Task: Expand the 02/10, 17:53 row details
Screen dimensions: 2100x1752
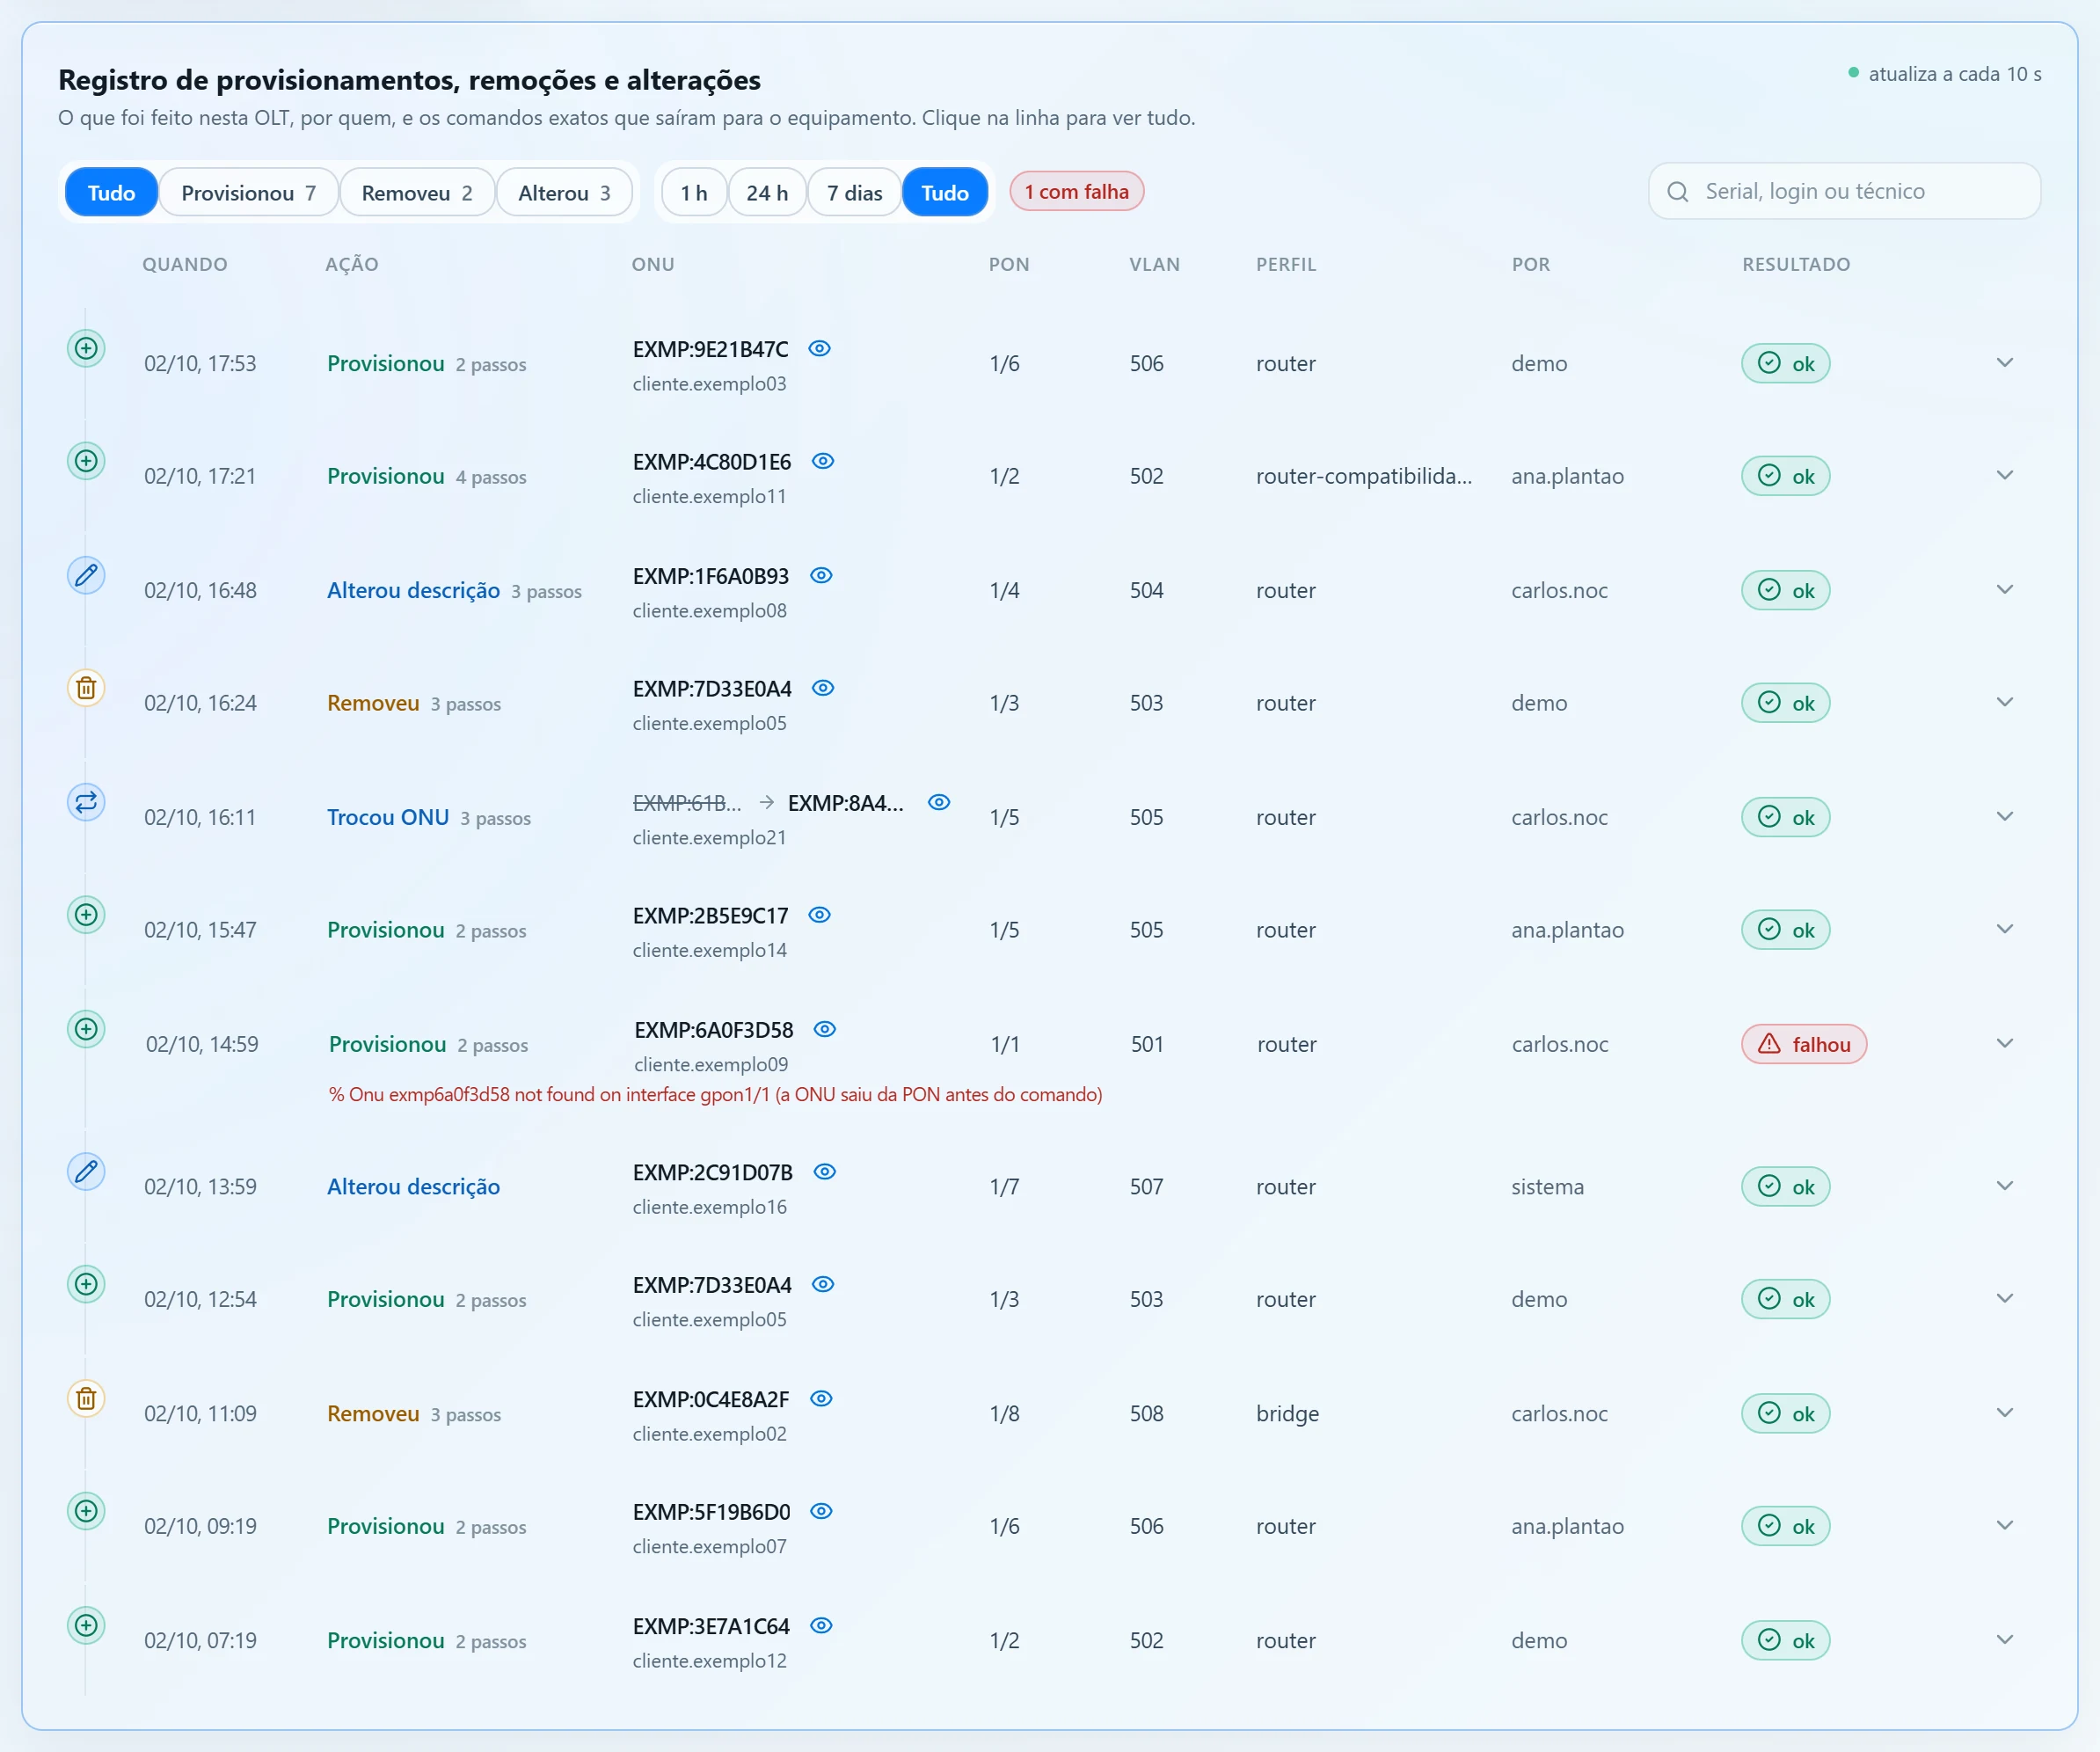Action: (x=2004, y=363)
